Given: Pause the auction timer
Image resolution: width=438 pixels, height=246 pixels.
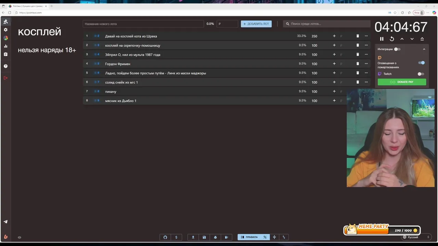Looking at the screenshot, I should coord(382,39).
